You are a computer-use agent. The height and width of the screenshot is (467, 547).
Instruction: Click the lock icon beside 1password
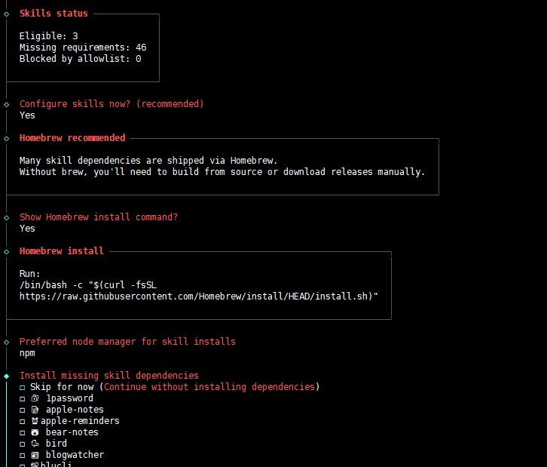[35, 398]
